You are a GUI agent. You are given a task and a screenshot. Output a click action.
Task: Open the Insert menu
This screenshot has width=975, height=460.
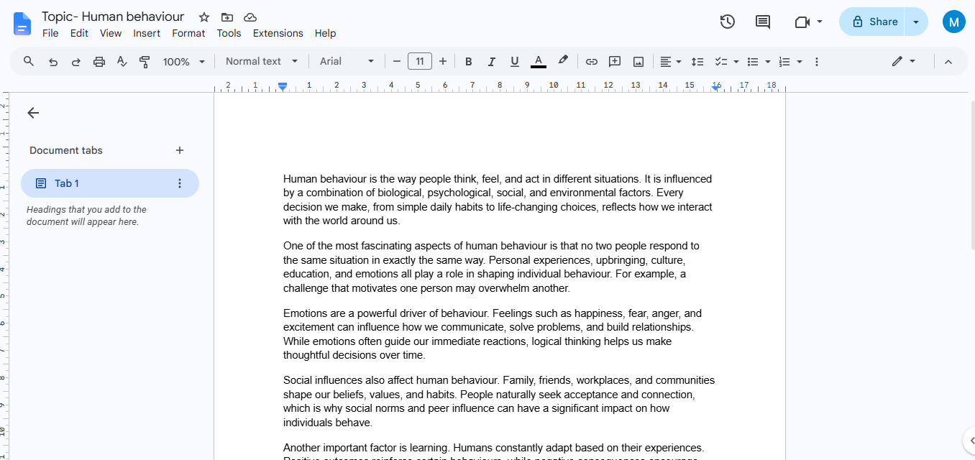[x=147, y=33]
